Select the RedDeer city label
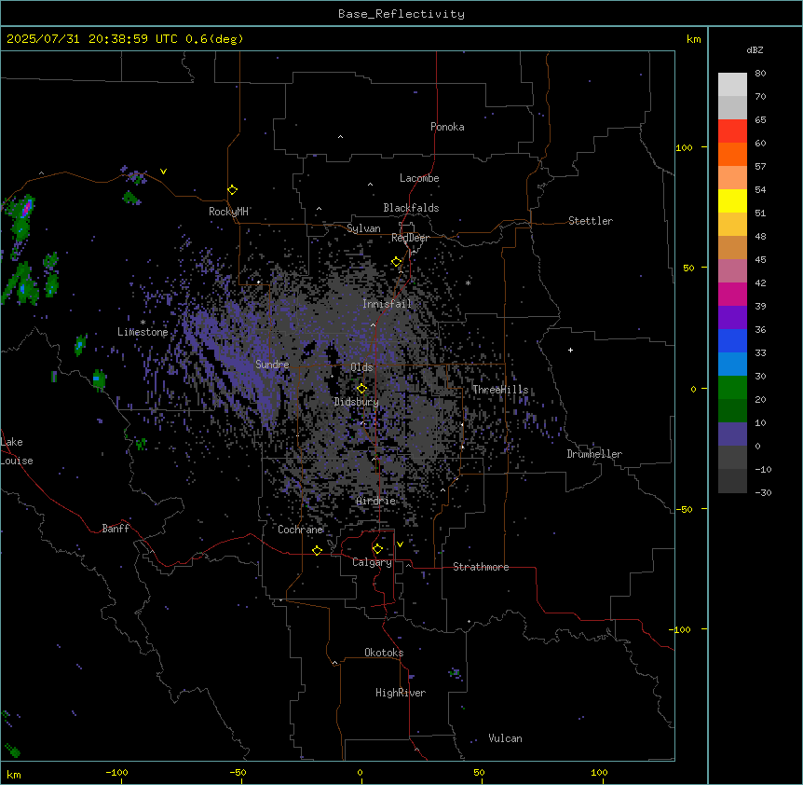This screenshot has height=785, width=803. 410,238
